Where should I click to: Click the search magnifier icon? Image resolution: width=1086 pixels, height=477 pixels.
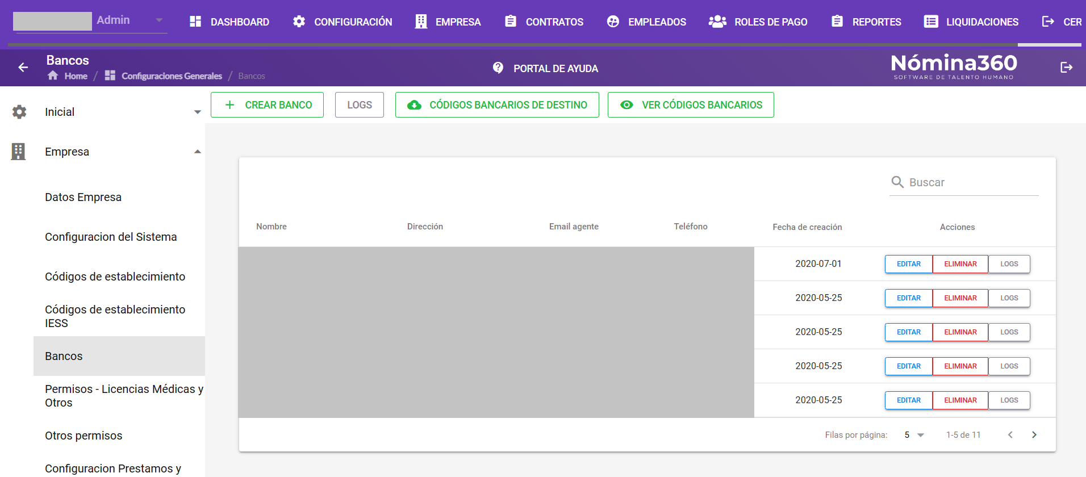pyautogui.click(x=897, y=182)
